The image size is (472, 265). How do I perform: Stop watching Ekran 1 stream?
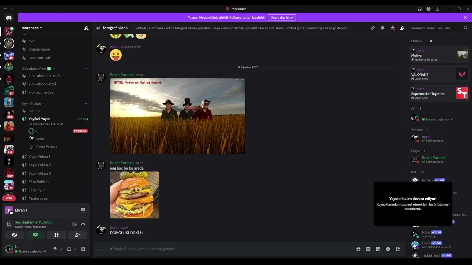(x=83, y=210)
